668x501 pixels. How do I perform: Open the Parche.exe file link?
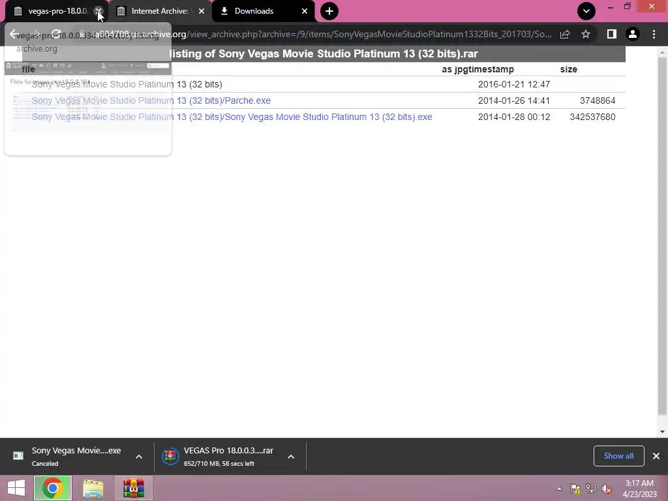tap(151, 100)
